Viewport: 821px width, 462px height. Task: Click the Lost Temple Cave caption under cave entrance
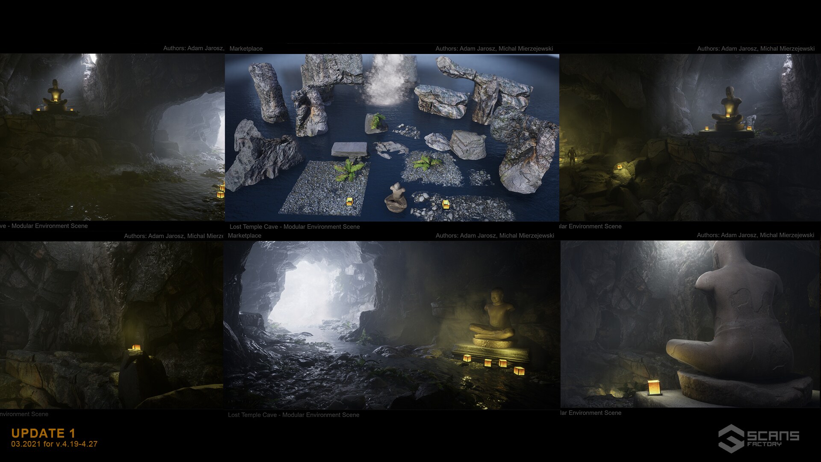tap(293, 415)
